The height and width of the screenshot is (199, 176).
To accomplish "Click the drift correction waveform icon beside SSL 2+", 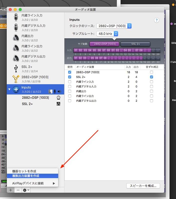I will pyautogui.click(x=58, y=104).
